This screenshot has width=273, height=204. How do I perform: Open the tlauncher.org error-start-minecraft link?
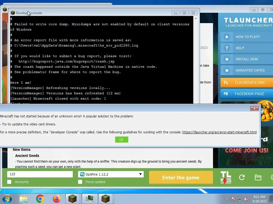tap(219, 132)
